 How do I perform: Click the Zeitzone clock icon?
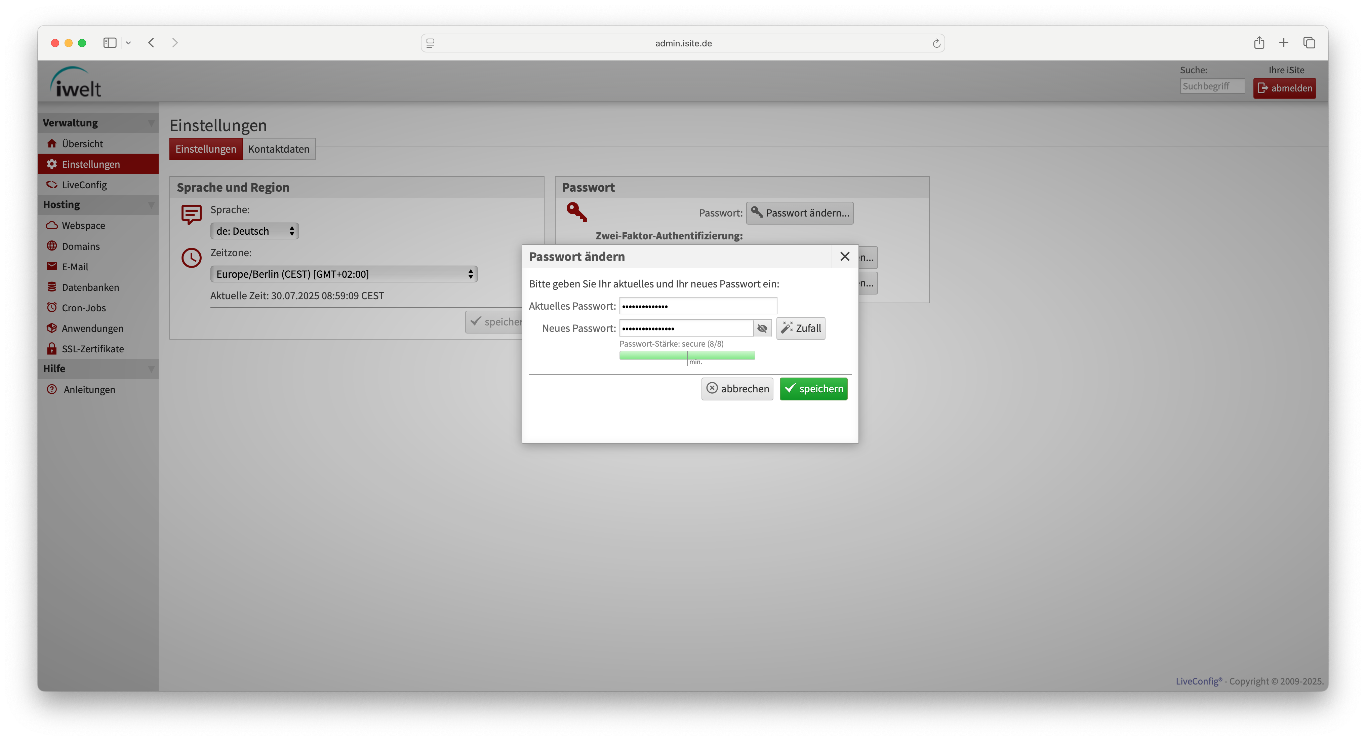(191, 258)
